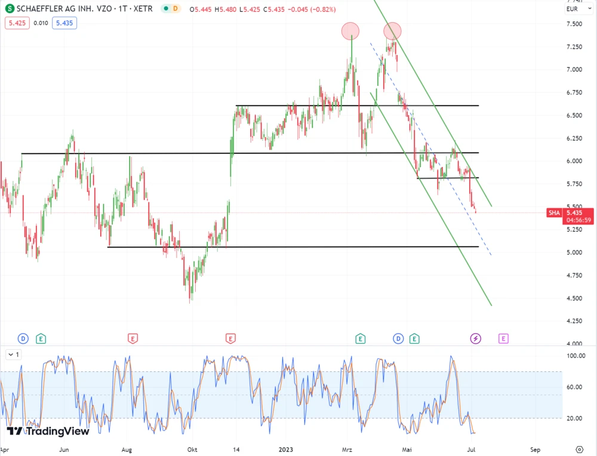Click the Jun label on time axis

point(64,449)
